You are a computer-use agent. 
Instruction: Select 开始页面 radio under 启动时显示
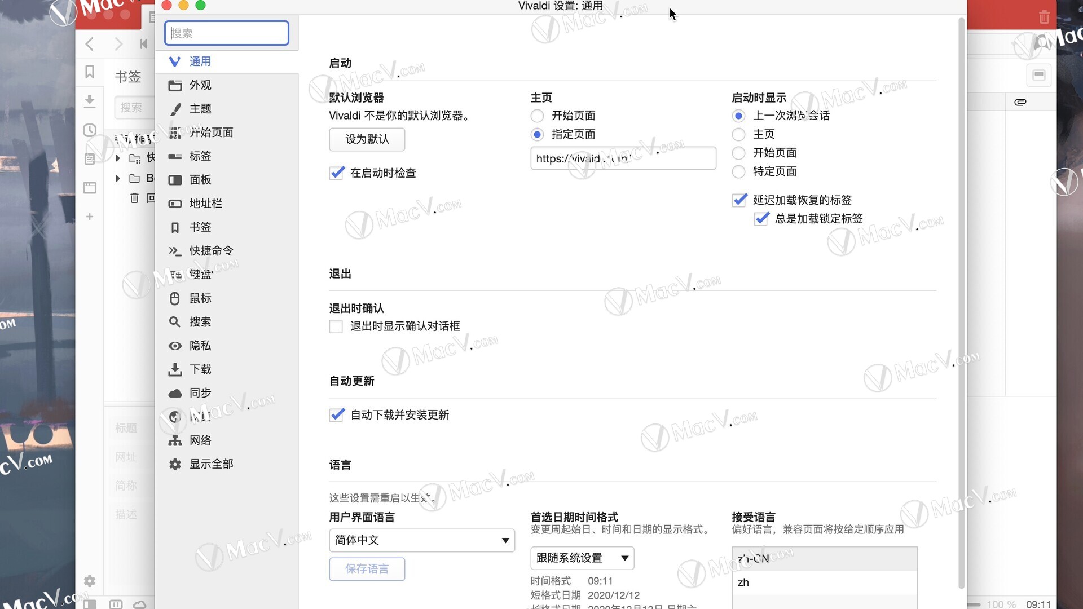(x=738, y=153)
